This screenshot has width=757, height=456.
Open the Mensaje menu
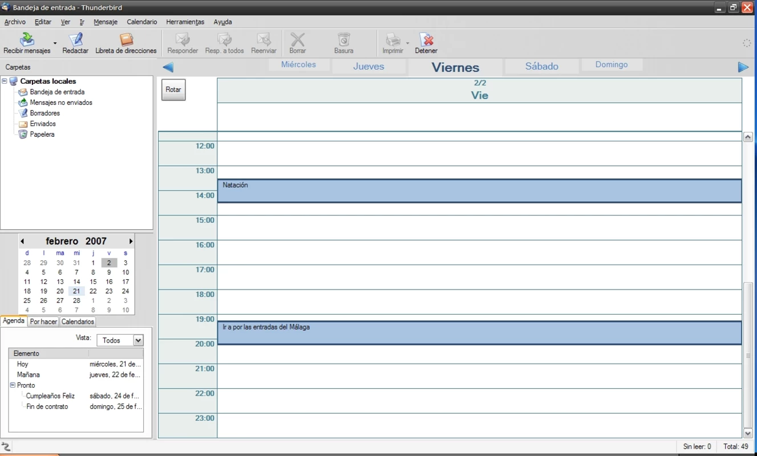[106, 22]
